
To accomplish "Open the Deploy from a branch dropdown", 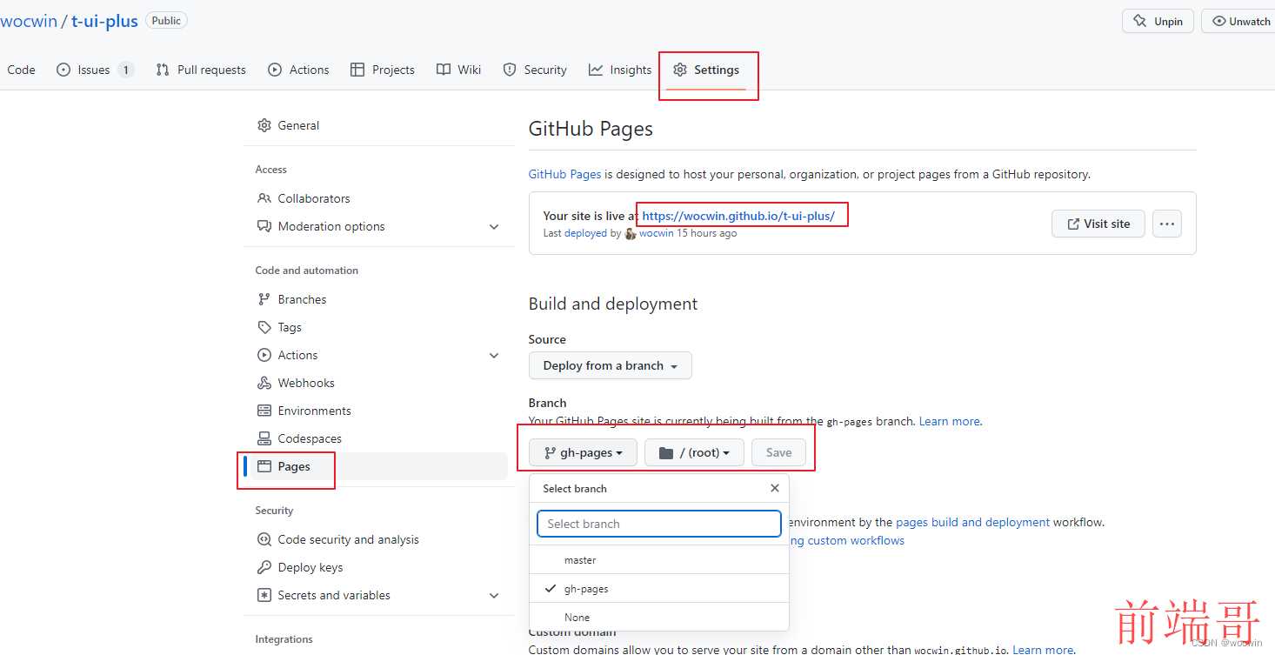I will (x=610, y=365).
